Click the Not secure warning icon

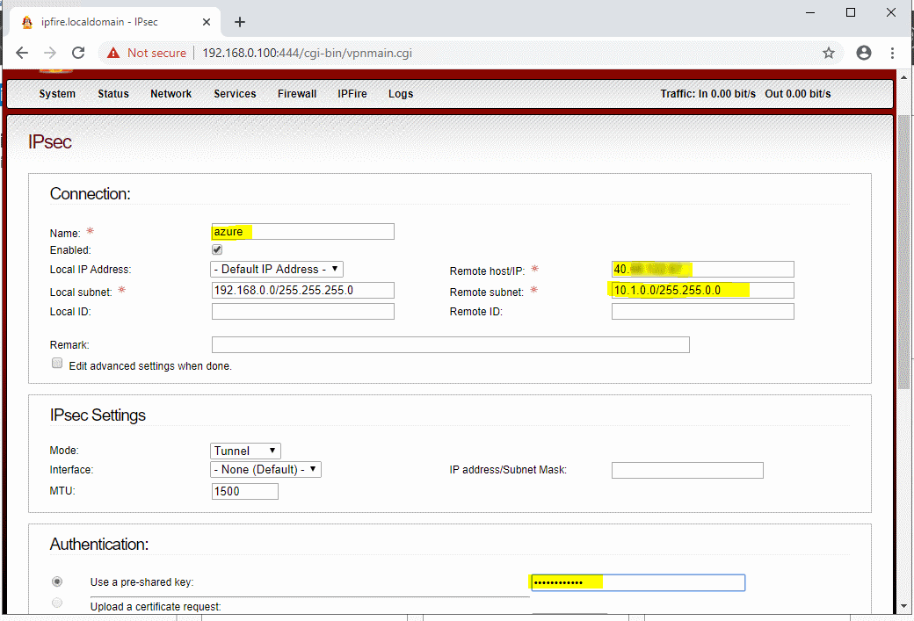[x=113, y=53]
